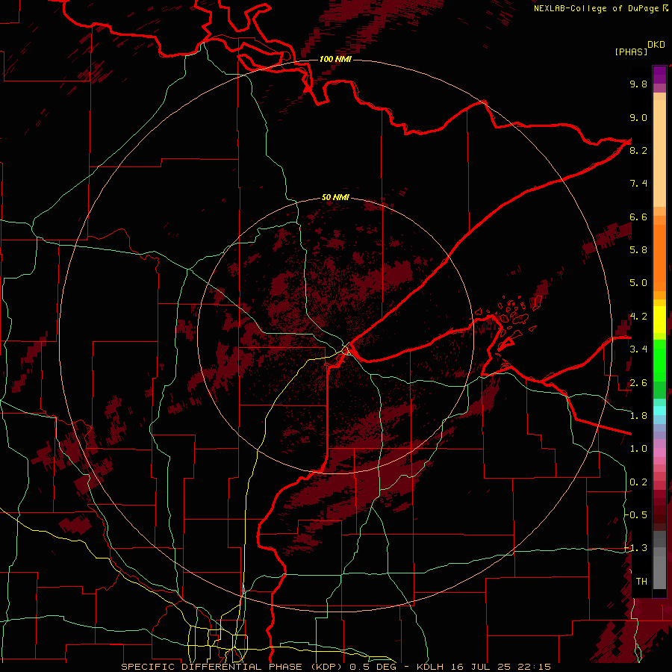Click the 100 NMI range ring label

(x=335, y=59)
